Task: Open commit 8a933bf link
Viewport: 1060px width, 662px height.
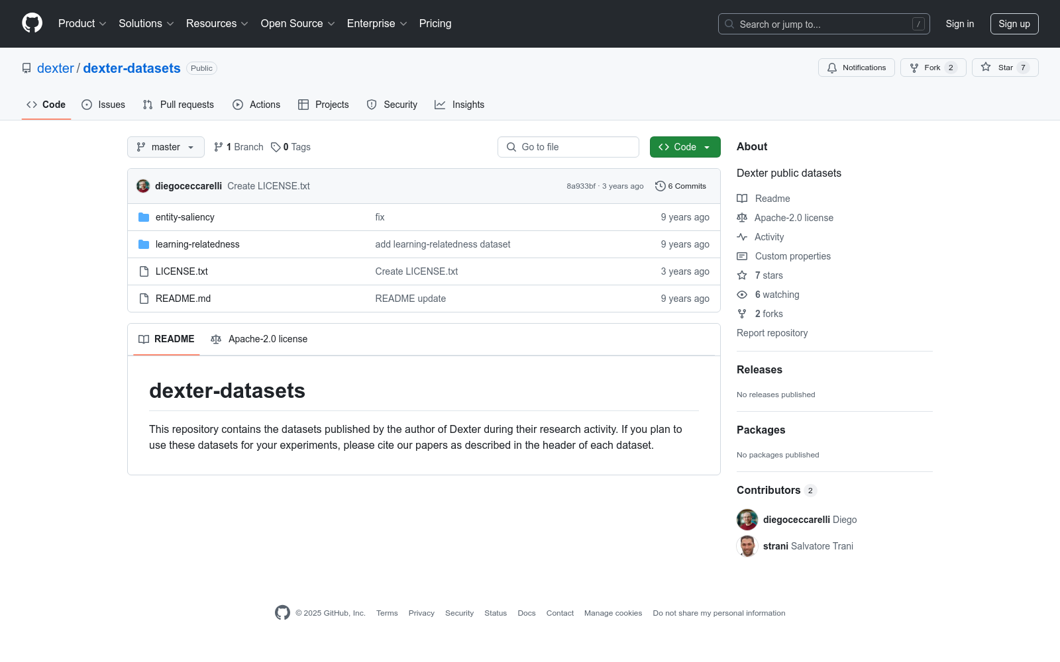Action: (581, 186)
